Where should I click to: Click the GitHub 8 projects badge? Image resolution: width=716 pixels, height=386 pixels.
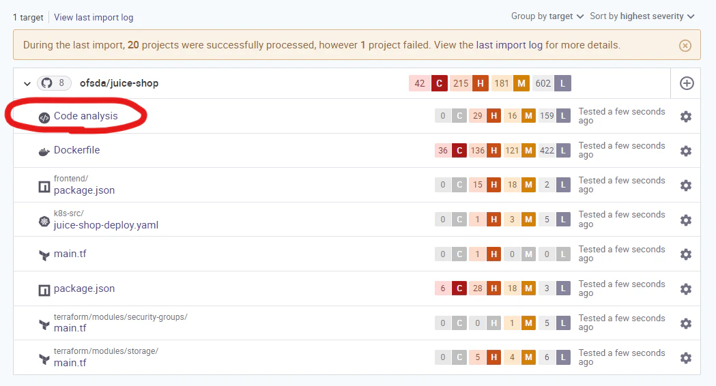(x=54, y=83)
